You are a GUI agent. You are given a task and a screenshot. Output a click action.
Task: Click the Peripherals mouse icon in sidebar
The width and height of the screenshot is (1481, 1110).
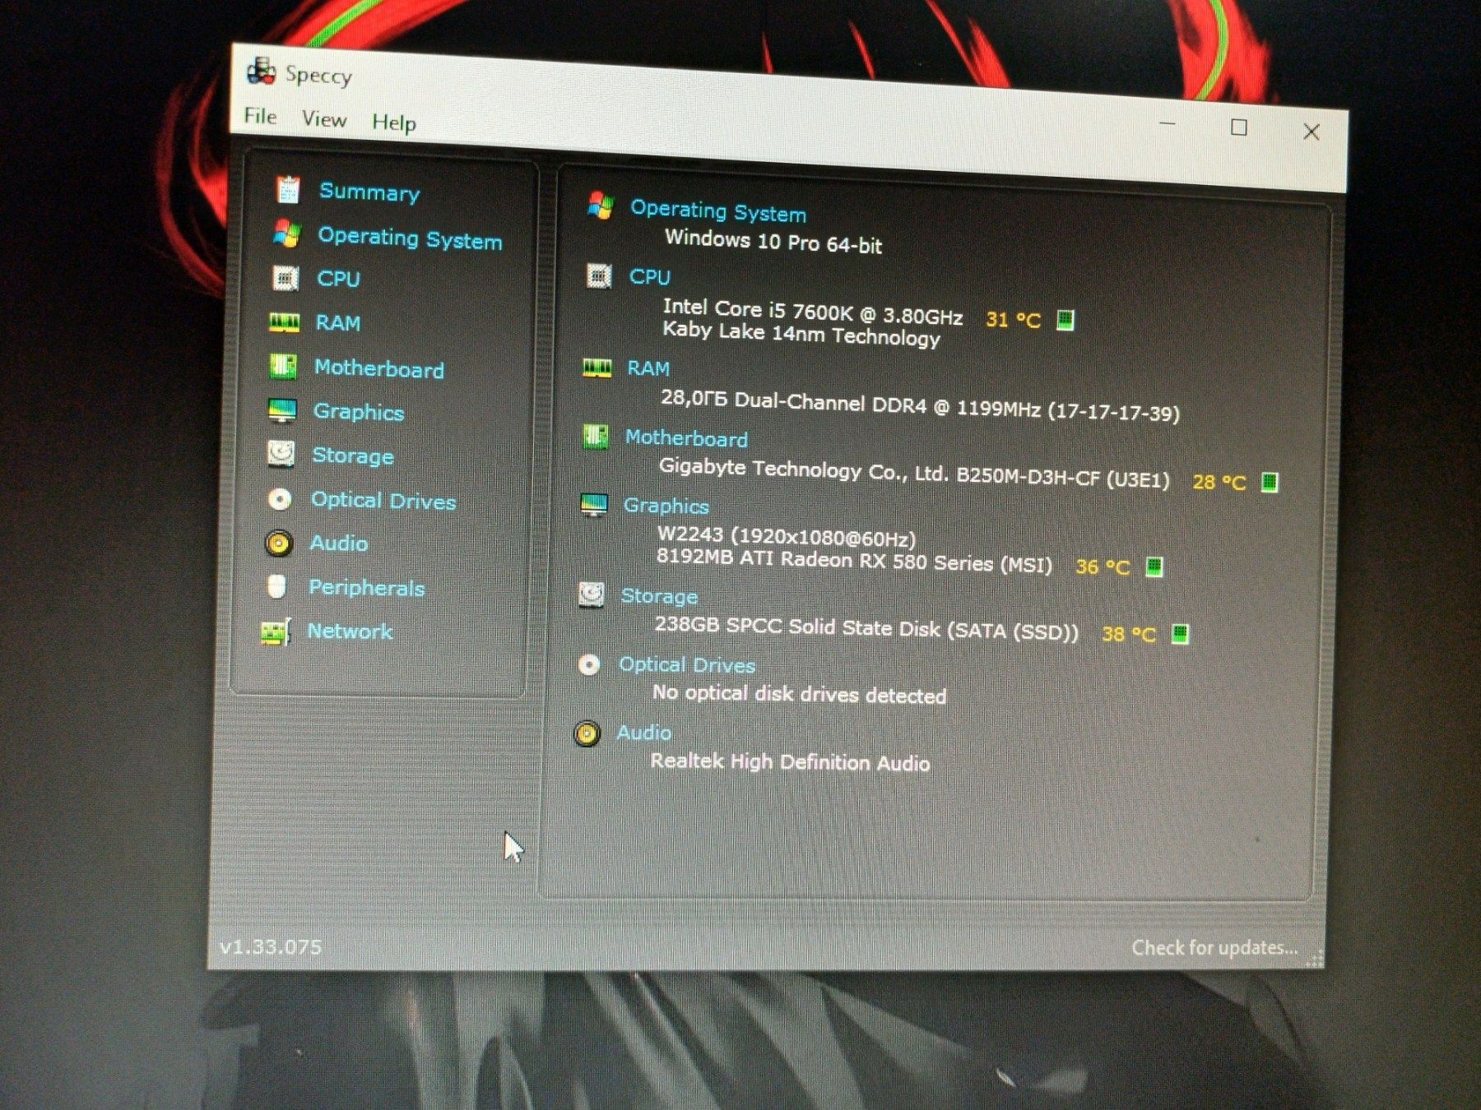[277, 586]
